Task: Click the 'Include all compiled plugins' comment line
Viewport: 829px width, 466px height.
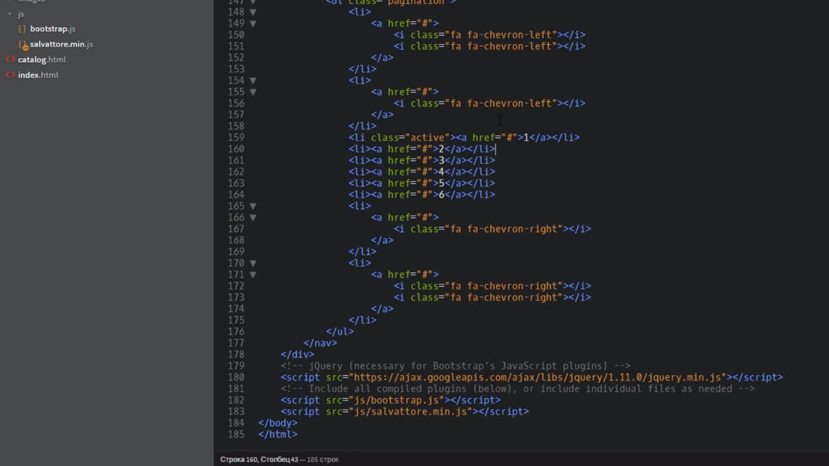Action: [x=517, y=388]
